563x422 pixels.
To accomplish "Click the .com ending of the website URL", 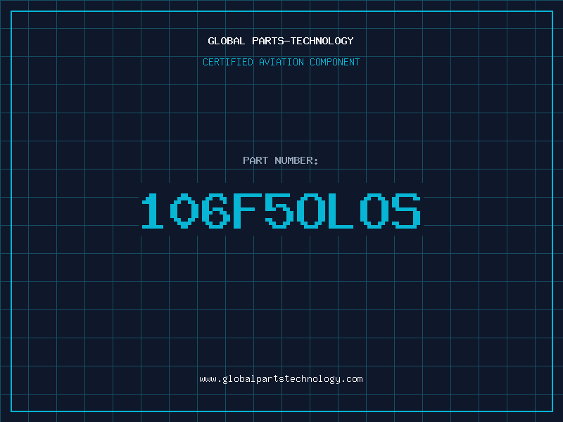I will (352, 379).
